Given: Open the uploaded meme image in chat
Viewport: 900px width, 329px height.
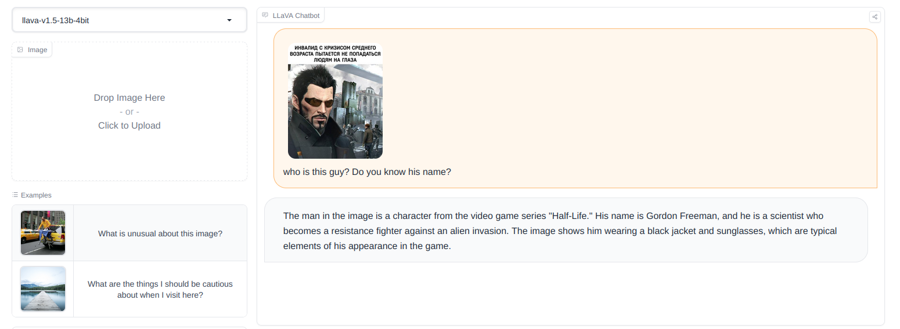Looking at the screenshot, I should (335, 110).
